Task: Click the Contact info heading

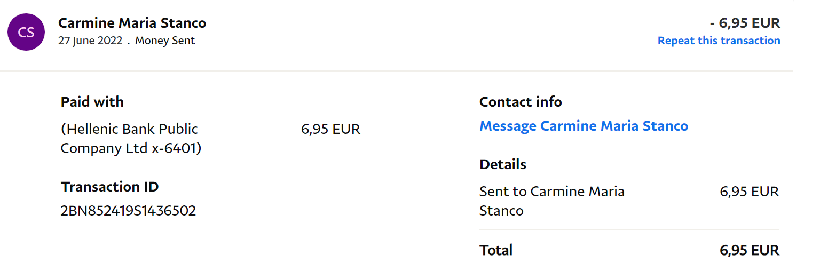Action: click(x=521, y=102)
